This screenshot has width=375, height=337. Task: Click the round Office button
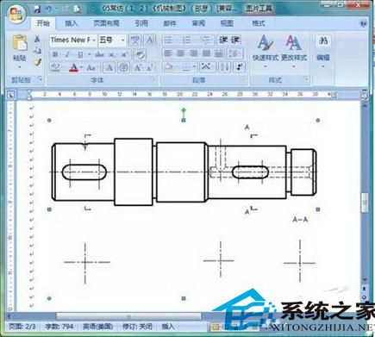pyautogui.click(x=16, y=14)
